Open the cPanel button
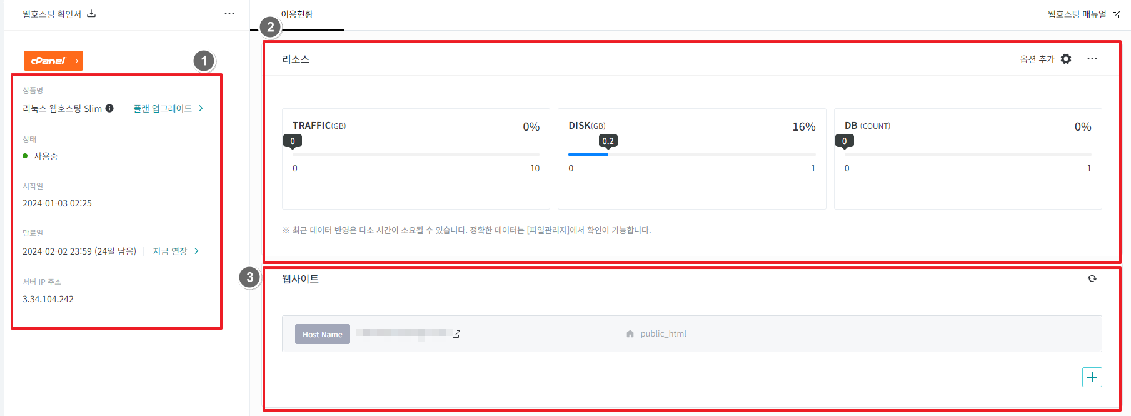Viewport: 1131px width, 416px height. [x=53, y=61]
